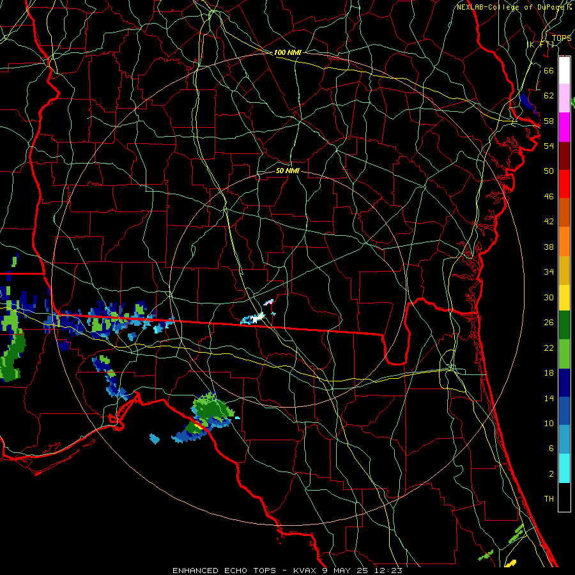This screenshot has width=575, height=575.
Task: Click the 9 MAY 25 date text
Action: (346, 571)
